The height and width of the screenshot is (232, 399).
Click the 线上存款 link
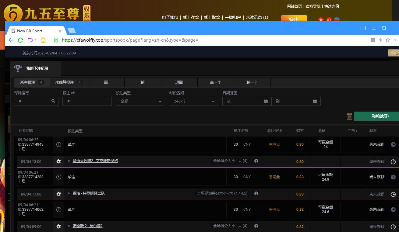pos(191,17)
